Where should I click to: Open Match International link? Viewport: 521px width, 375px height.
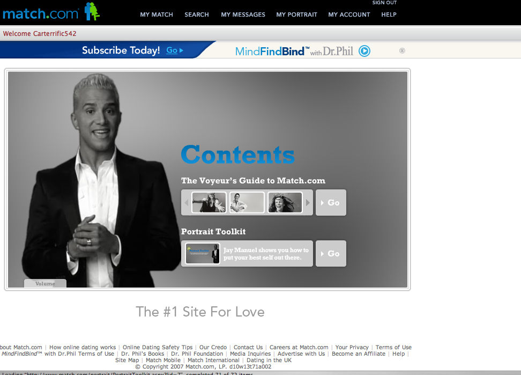(x=213, y=360)
